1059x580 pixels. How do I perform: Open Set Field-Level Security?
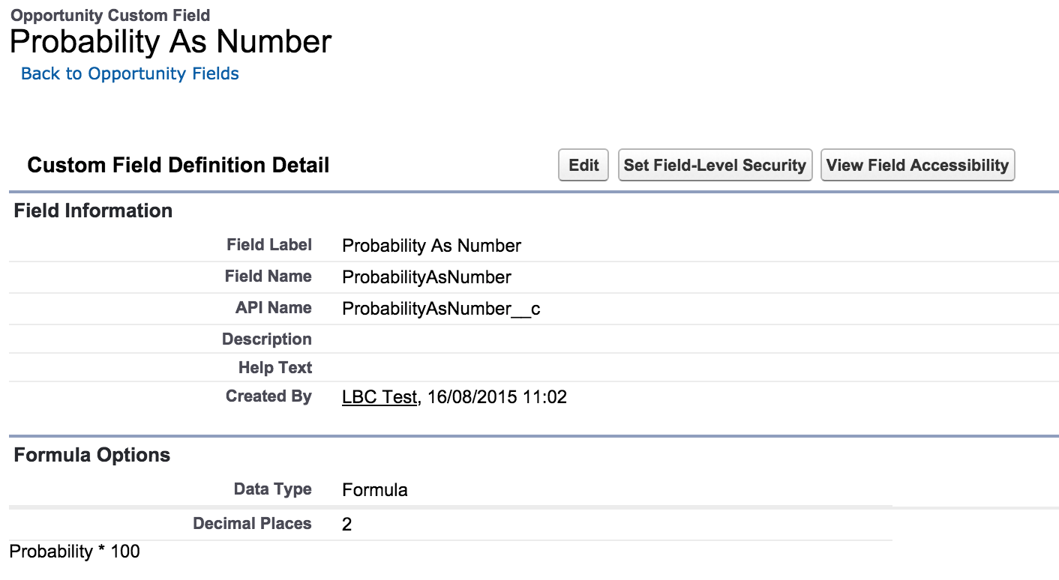tap(715, 165)
